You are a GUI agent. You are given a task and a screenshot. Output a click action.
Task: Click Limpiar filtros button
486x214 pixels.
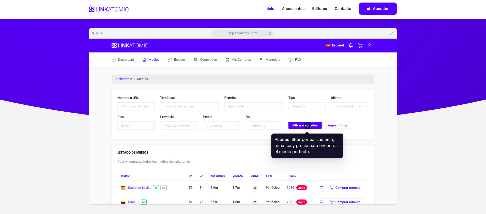337,125
